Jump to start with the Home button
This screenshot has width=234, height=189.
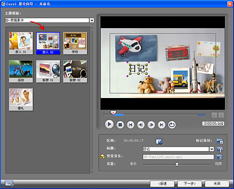(x=131, y=125)
